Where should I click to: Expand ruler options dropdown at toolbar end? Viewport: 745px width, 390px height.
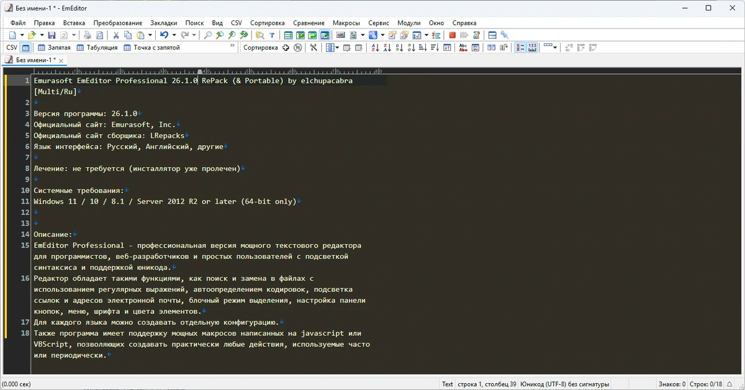point(554,47)
